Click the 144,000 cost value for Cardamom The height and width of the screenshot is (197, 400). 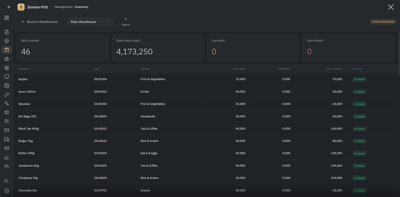point(336,166)
